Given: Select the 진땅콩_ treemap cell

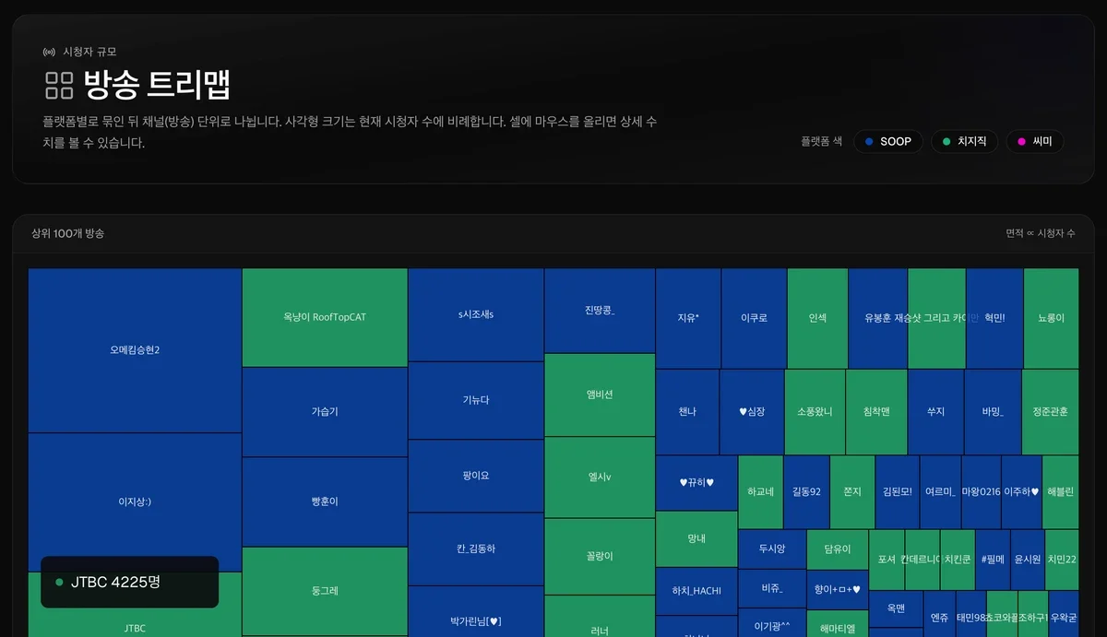Looking at the screenshot, I should (x=600, y=310).
